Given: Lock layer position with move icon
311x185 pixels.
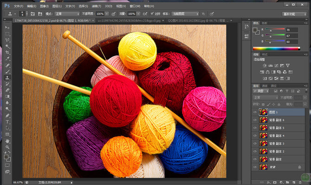Looking at the screenshot, I should tap(273, 104).
